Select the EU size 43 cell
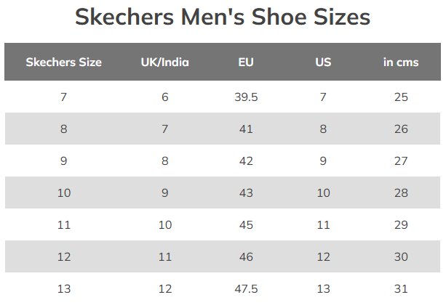Viewport: 446px width, 308px height. tap(246, 193)
